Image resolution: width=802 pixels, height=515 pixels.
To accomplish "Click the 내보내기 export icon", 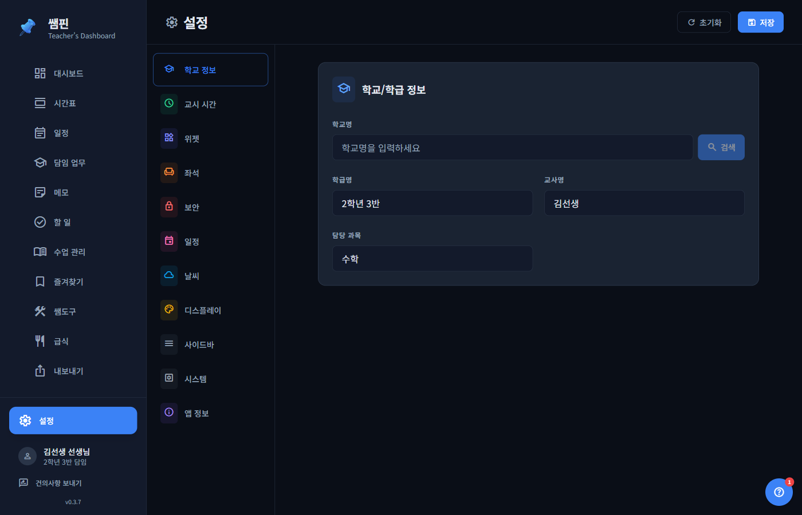I will [40, 371].
